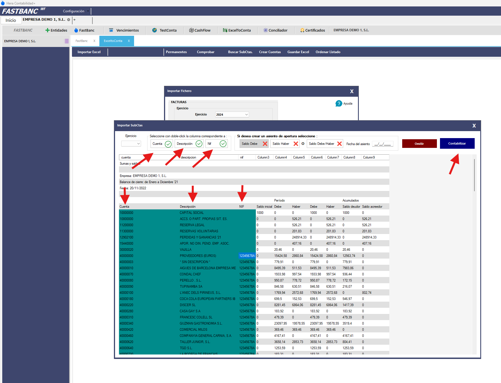Open Entidades with the green plus icon

tap(56, 30)
